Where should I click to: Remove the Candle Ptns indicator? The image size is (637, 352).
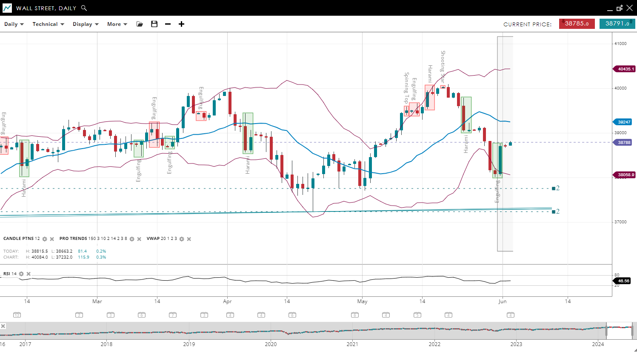[52, 239]
